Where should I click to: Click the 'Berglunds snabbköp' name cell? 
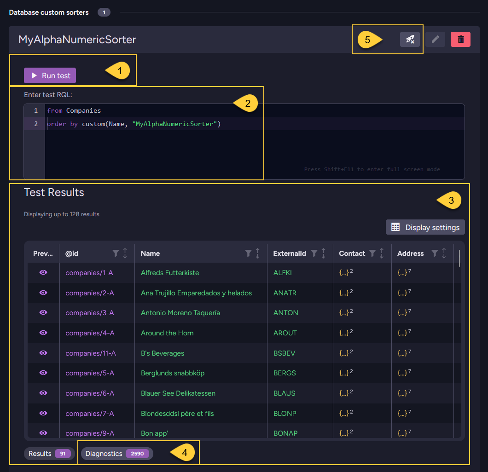click(173, 373)
